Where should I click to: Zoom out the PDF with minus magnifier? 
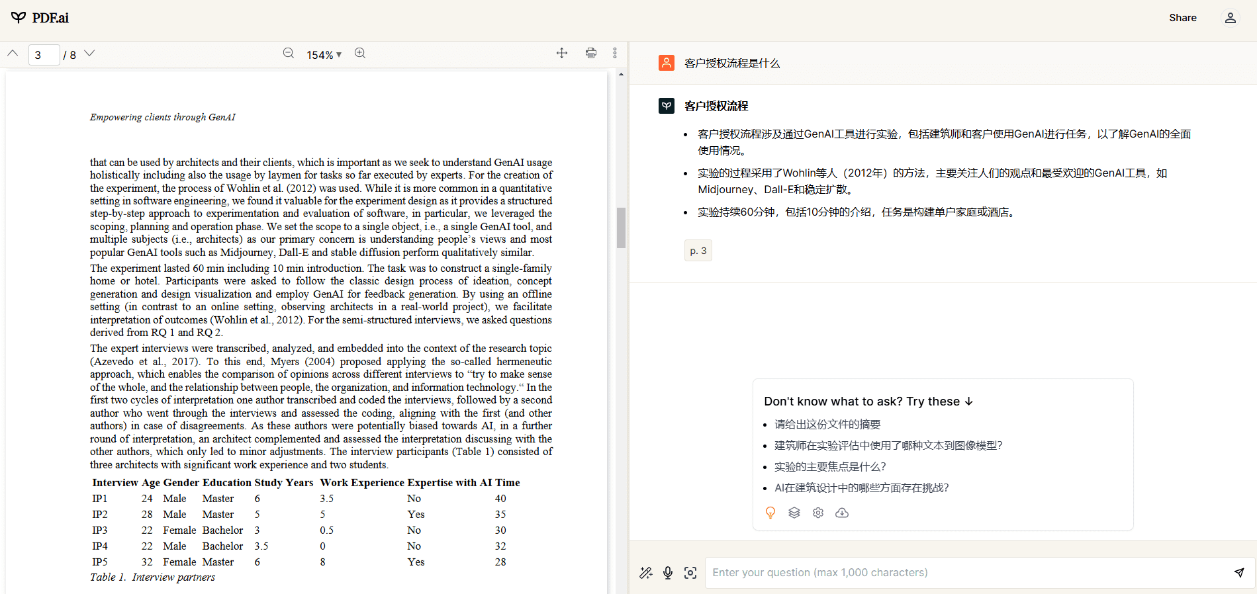pyautogui.click(x=289, y=54)
